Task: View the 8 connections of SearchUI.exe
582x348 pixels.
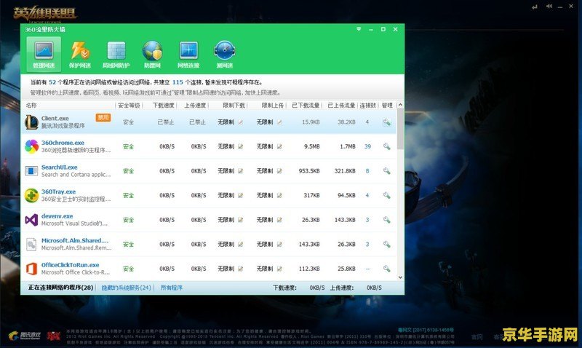Action: pyautogui.click(x=367, y=171)
